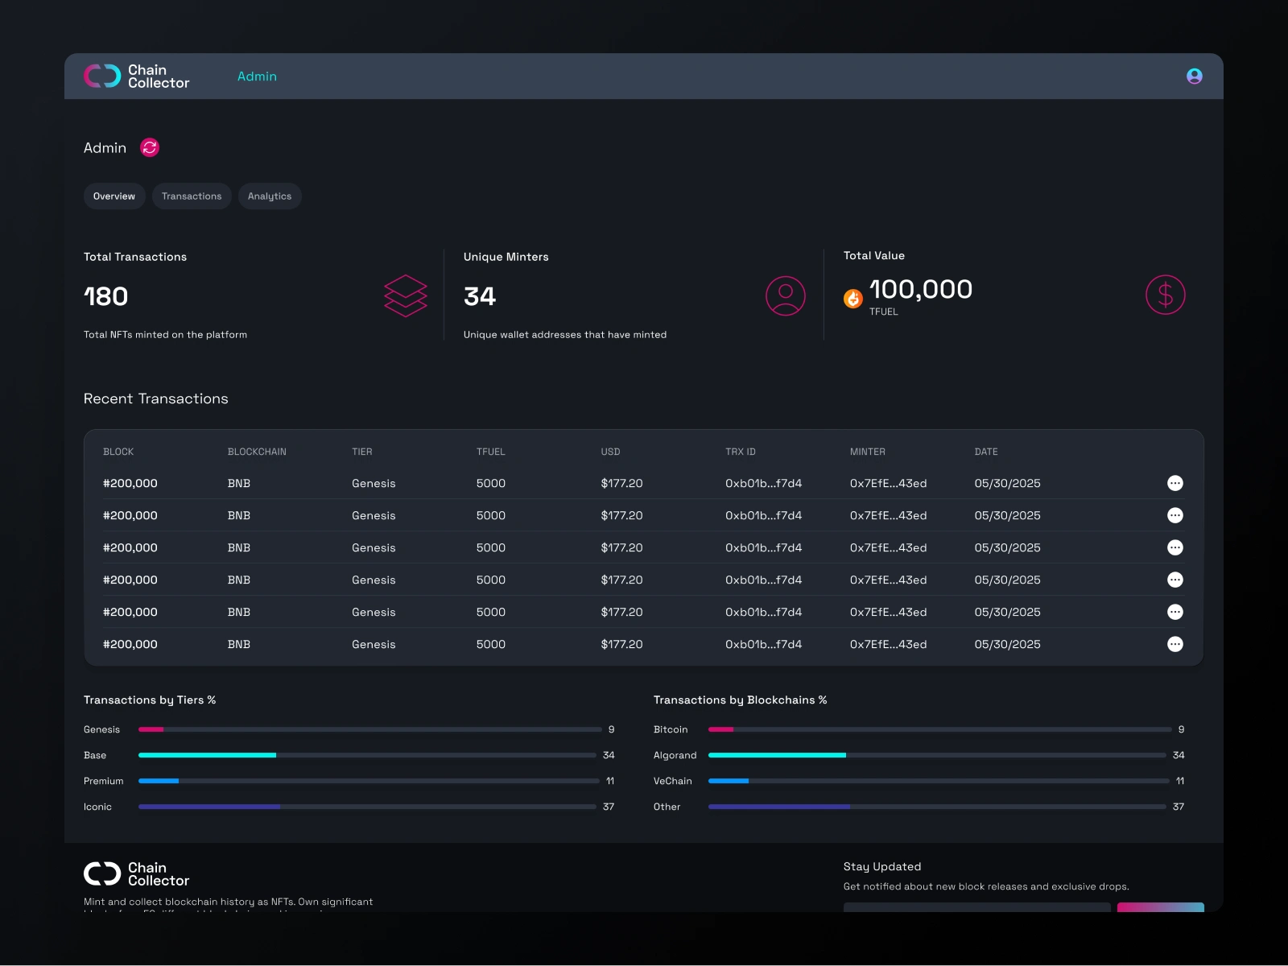Open more options for the second transaction row
The height and width of the screenshot is (966, 1288).
[x=1175, y=515]
